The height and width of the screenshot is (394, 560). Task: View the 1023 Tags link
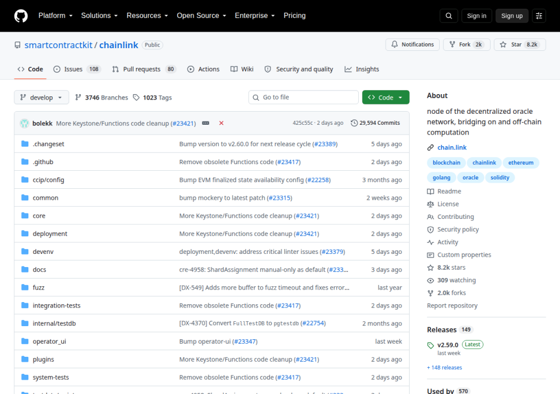coord(153,97)
